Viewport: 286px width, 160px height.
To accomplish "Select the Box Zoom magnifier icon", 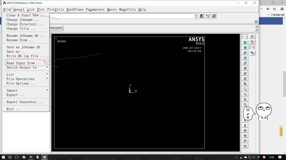I will tap(245, 89).
